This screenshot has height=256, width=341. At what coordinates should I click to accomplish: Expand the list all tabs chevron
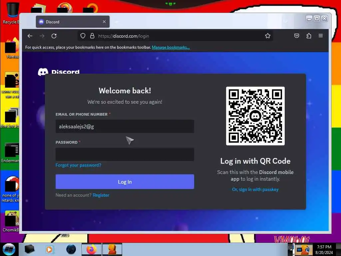pyautogui.click(x=285, y=22)
